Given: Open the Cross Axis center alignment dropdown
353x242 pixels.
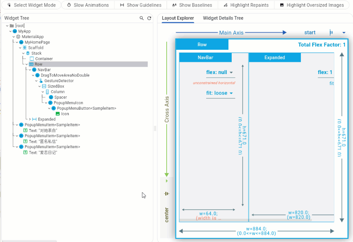Looking at the screenshot, I should [167, 181].
